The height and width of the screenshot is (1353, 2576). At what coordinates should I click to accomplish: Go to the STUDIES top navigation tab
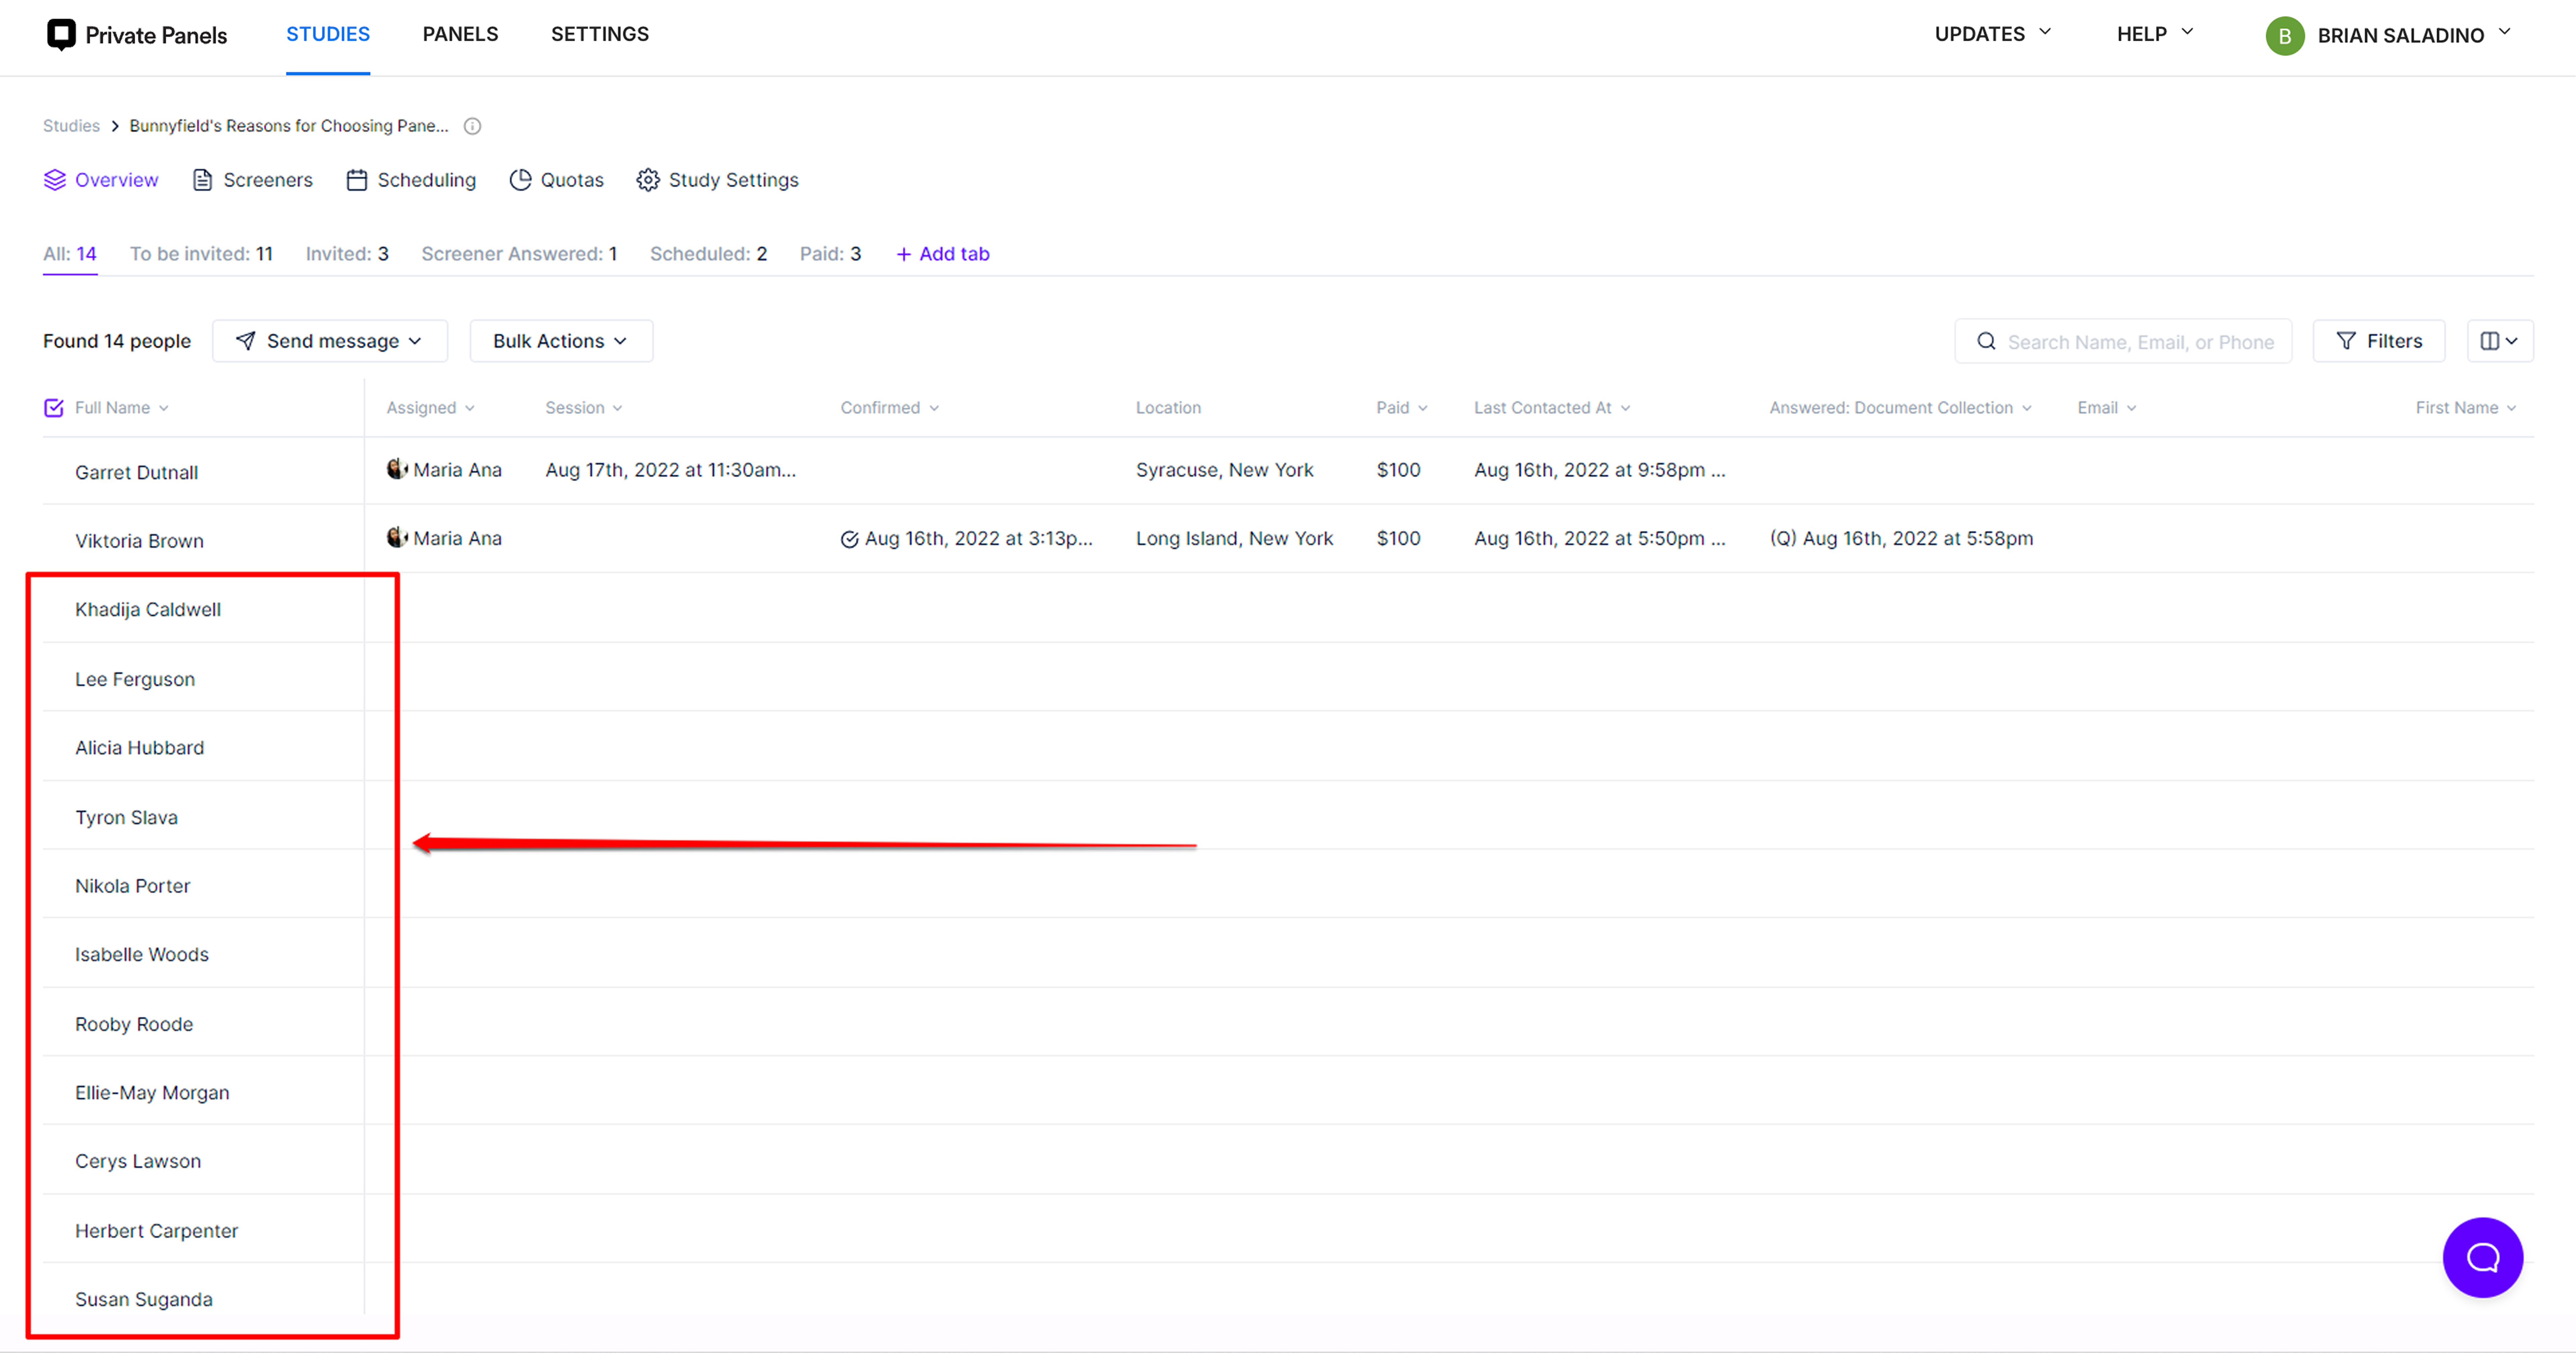click(328, 34)
